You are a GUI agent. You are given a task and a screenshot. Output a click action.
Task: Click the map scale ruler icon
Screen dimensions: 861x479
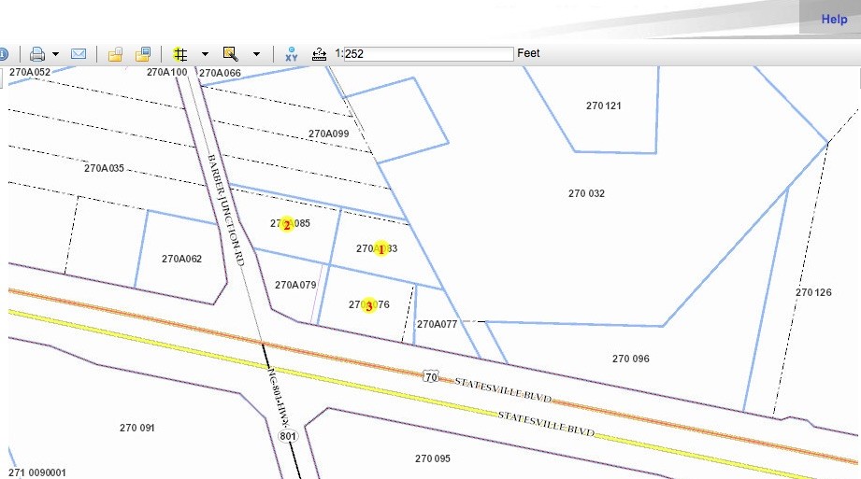[x=319, y=54]
